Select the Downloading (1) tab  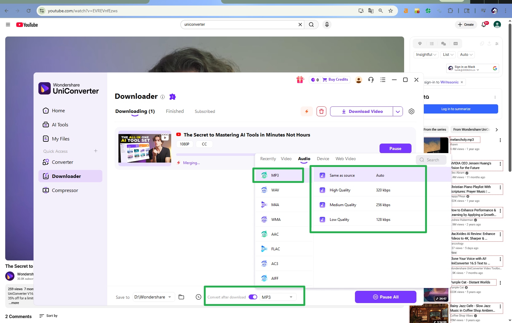135,111
